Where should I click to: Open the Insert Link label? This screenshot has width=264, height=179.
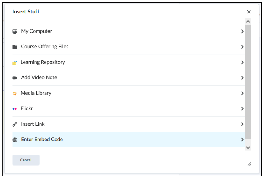pyautogui.click(x=33, y=124)
